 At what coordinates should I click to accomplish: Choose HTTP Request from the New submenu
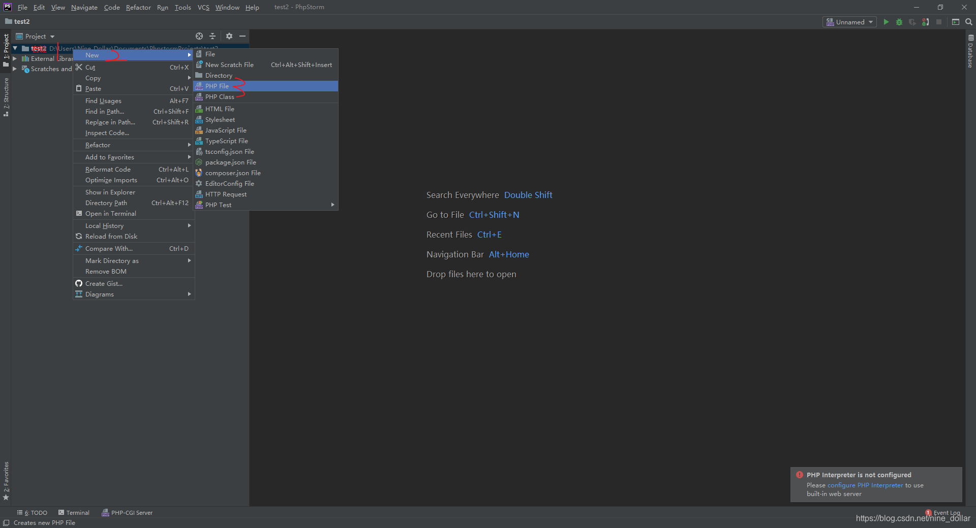(265, 194)
